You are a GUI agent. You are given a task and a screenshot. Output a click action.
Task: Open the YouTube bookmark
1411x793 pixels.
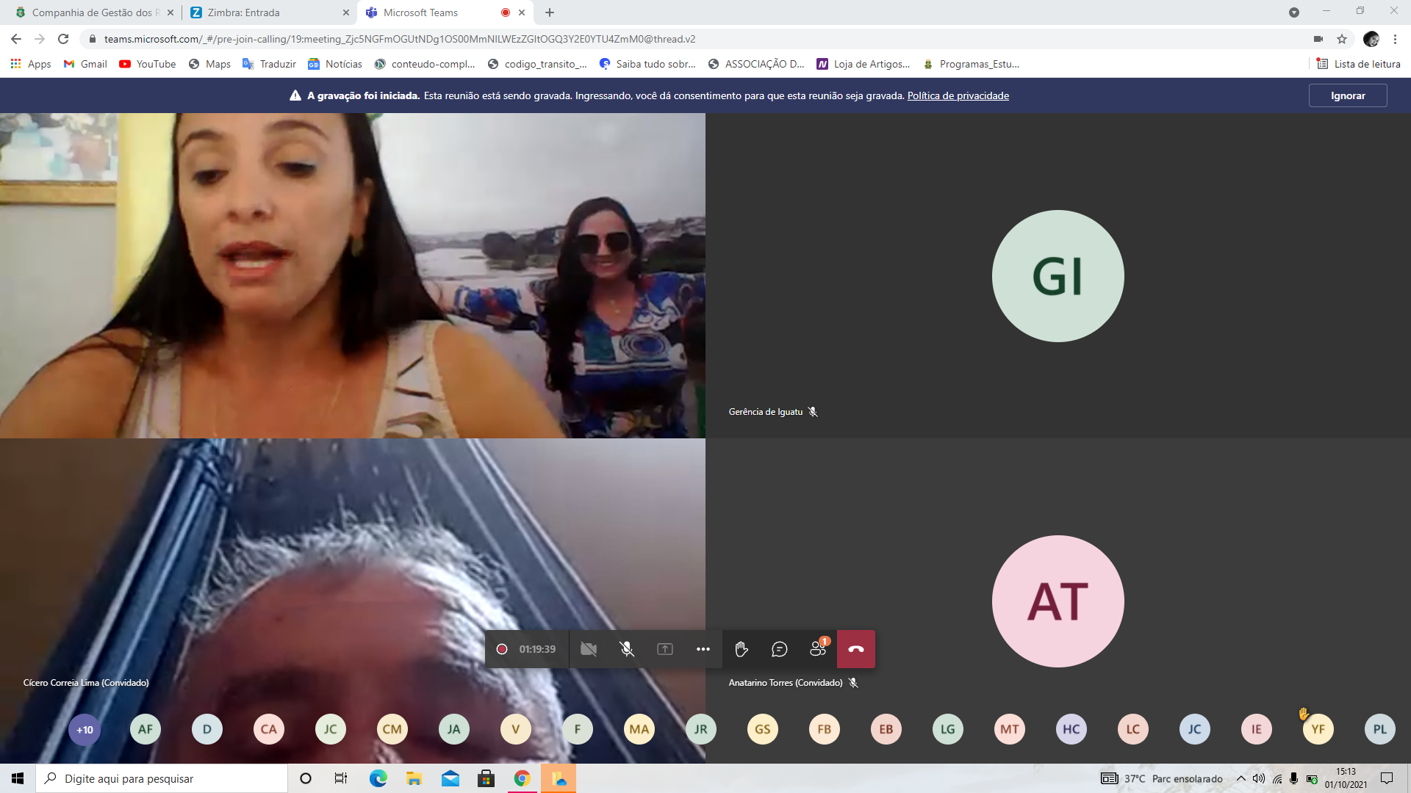click(148, 64)
